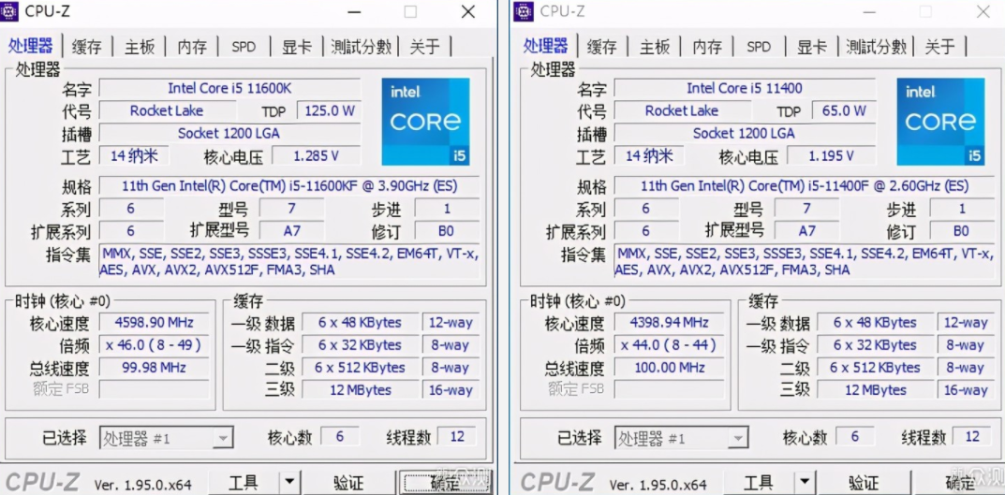The height and width of the screenshot is (495, 1005).
Task: Minimize the right CPU-Z window
Action: [x=868, y=11]
